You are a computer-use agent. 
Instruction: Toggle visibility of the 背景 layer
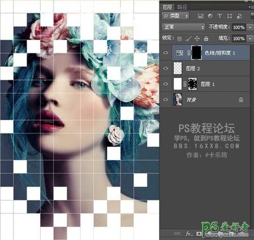166,100
